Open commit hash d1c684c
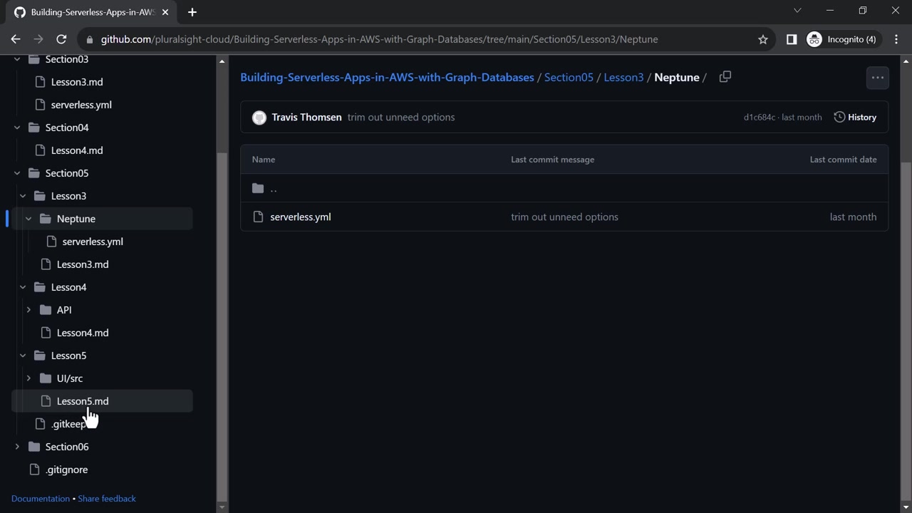The height and width of the screenshot is (513, 912). click(x=760, y=117)
